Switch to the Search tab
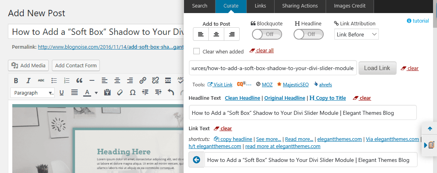Image resolution: width=437 pixels, height=173 pixels. point(200,6)
